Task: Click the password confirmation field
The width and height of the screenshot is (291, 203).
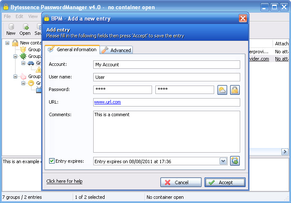Action: point(185,89)
